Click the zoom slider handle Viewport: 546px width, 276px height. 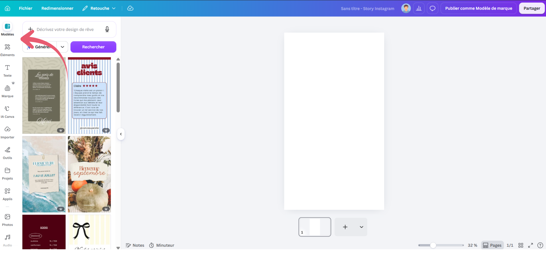pos(433,245)
